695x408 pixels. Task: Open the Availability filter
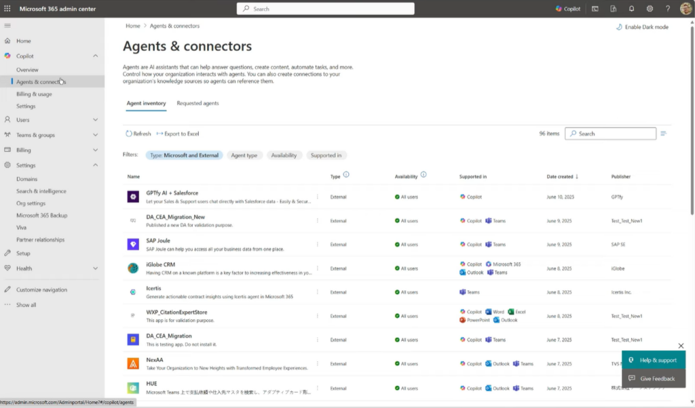[284, 155]
